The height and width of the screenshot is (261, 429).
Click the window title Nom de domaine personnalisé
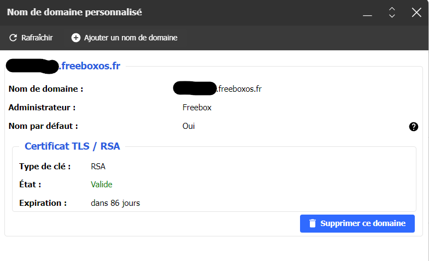(74, 13)
